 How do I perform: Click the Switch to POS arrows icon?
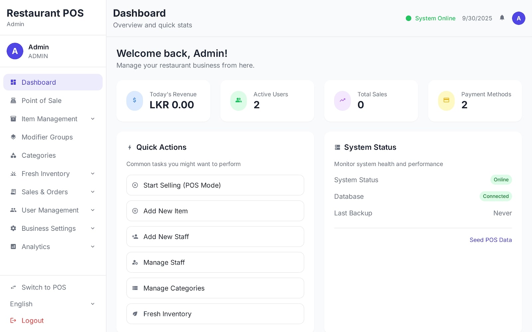(x=13, y=287)
